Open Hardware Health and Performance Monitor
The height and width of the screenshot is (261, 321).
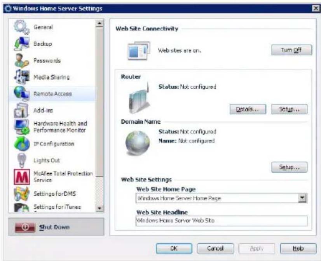click(x=52, y=127)
